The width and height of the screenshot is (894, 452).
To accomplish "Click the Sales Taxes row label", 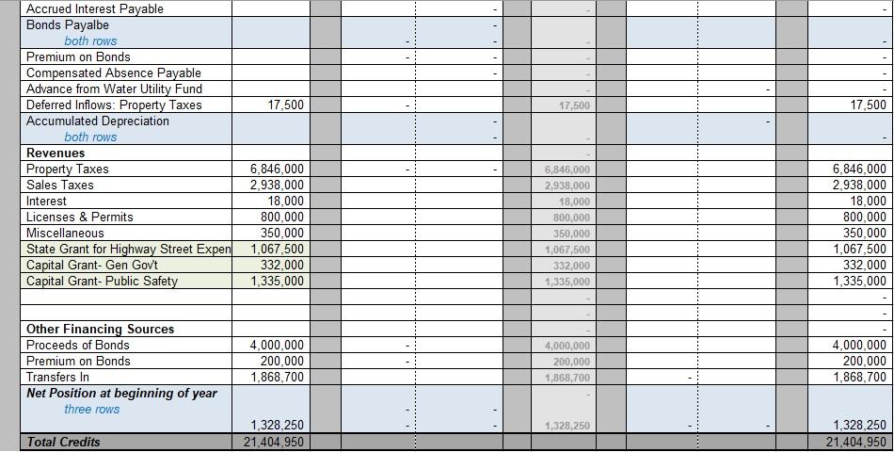I will click(60, 185).
